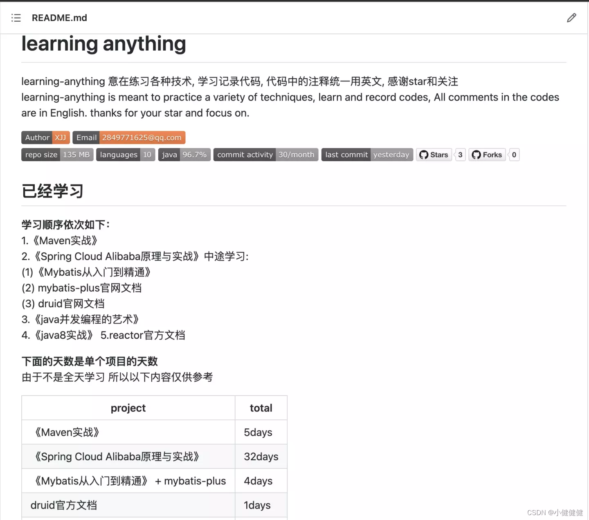Viewport: 589px width, 520px height.
Task: Click the 《Maven实战》 table cell
Action: (x=128, y=432)
